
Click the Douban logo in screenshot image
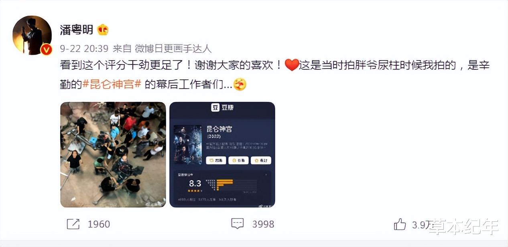pos(222,108)
